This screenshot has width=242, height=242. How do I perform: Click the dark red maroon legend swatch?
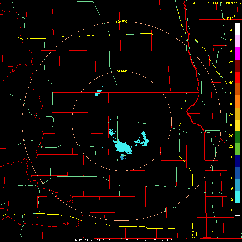tap(237, 66)
